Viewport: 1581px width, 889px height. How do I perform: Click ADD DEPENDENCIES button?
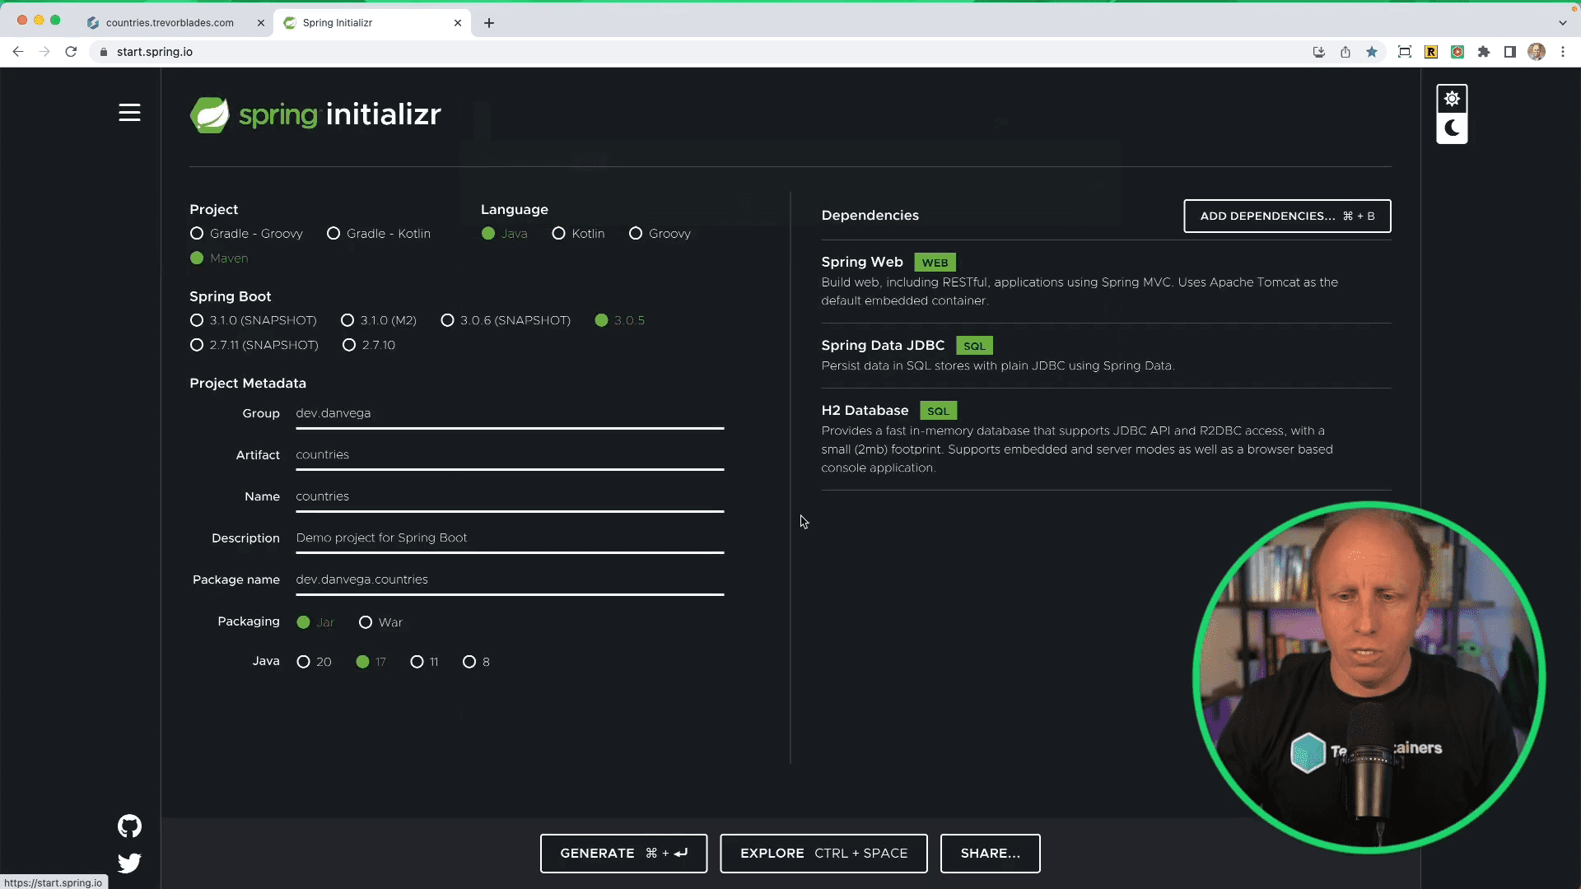(1286, 216)
